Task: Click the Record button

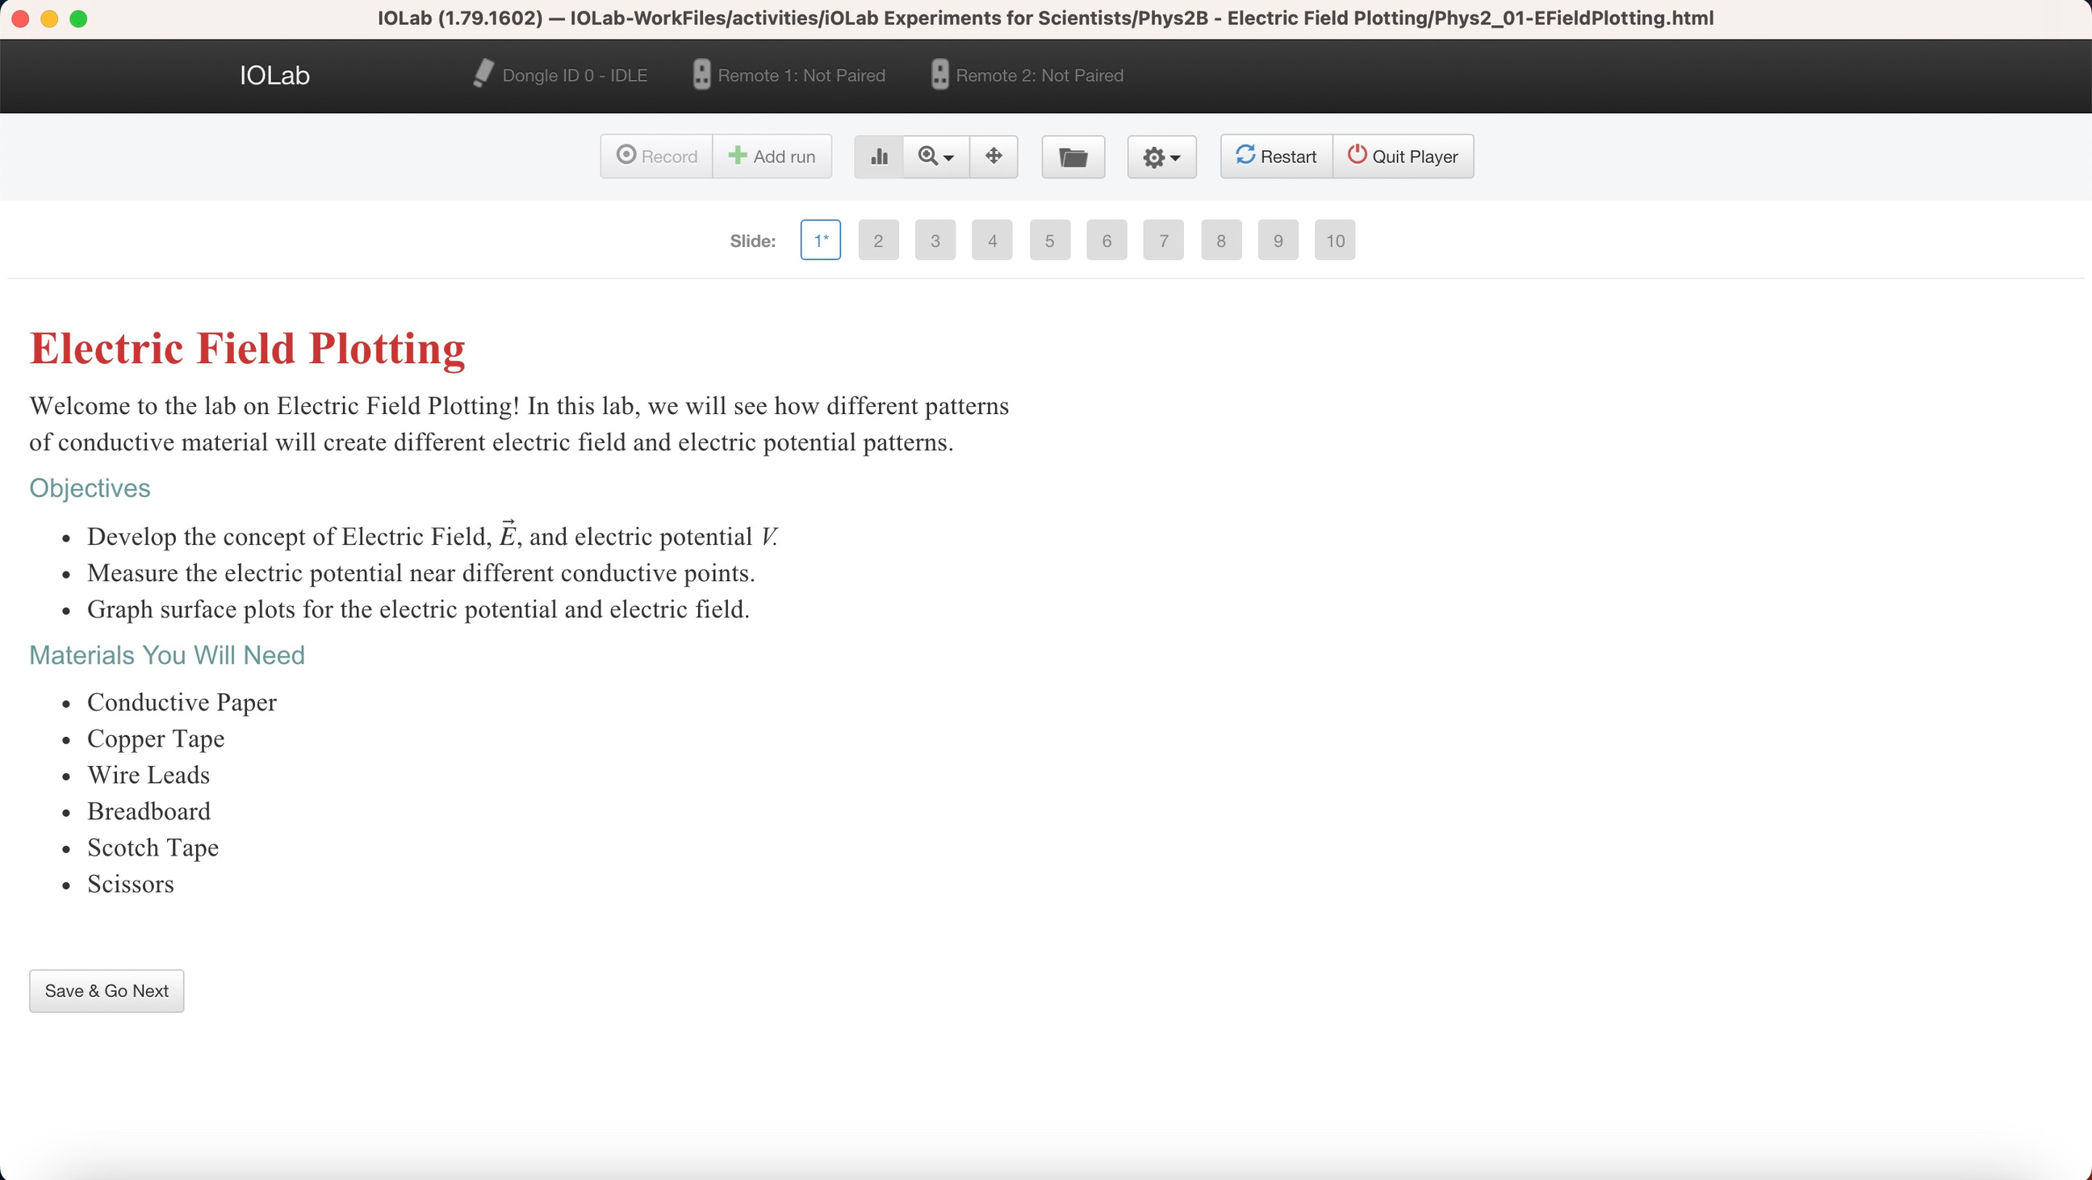Action: [657, 156]
